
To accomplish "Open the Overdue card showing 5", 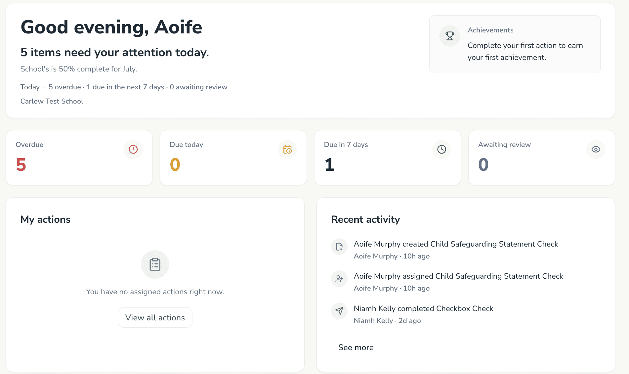I will (79, 158).
